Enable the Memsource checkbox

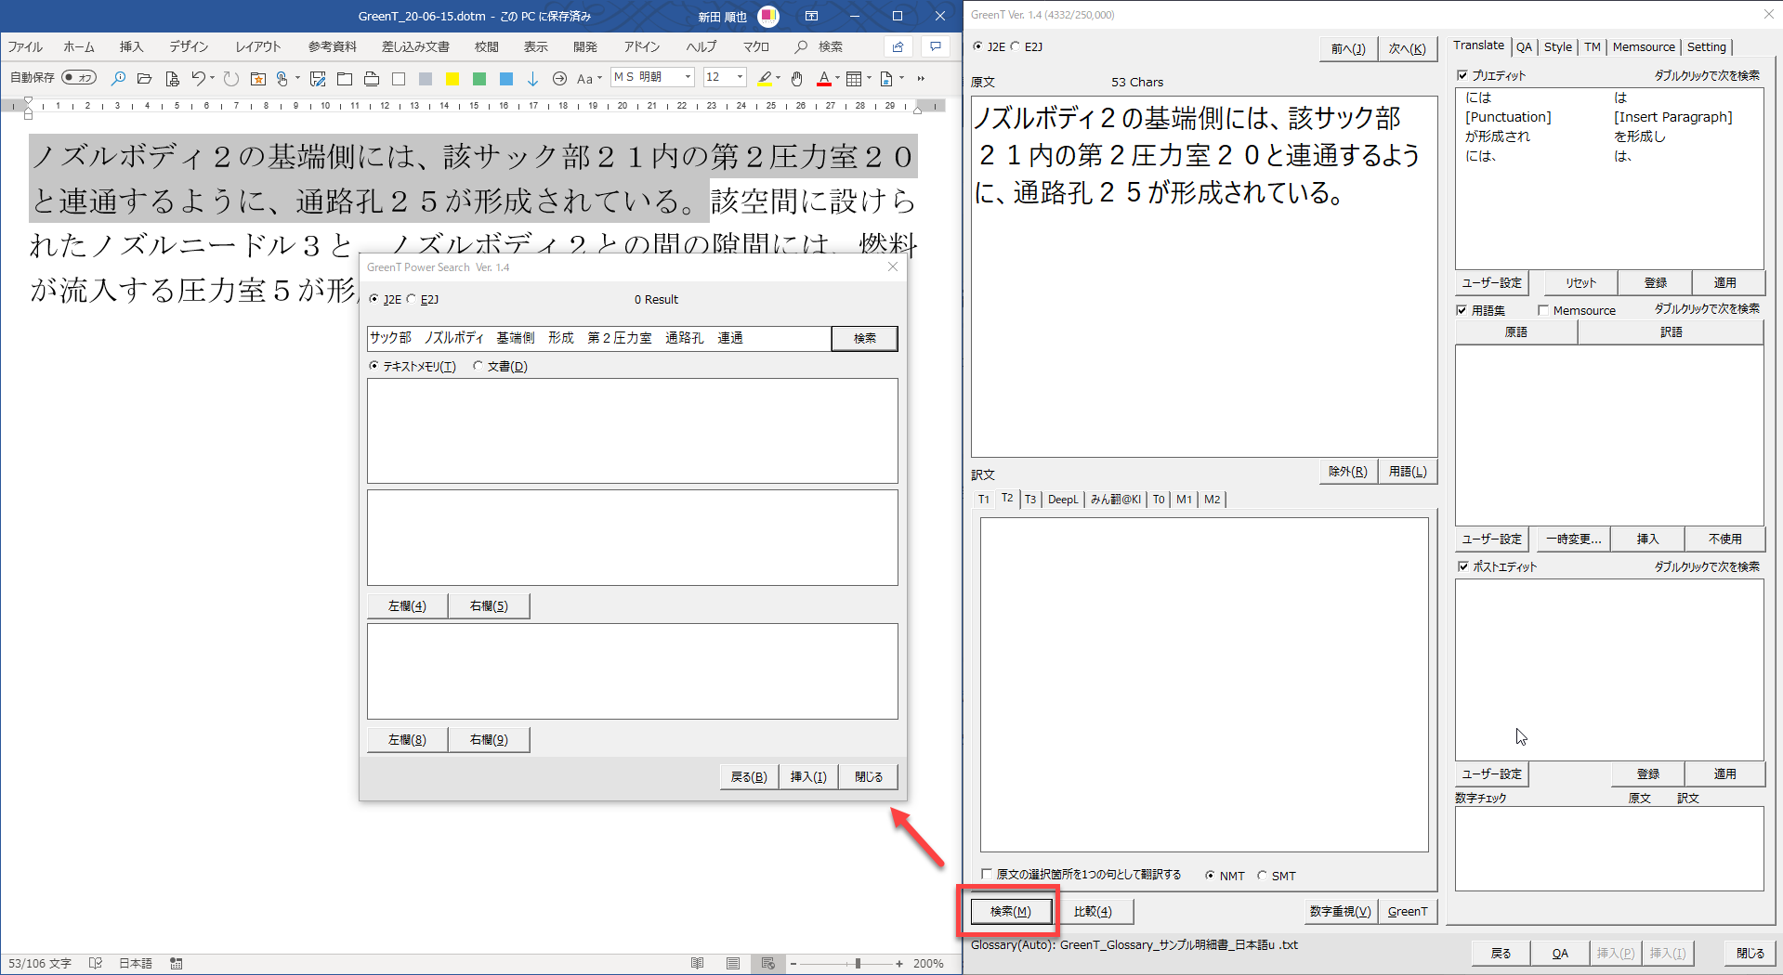[1543, 310]
